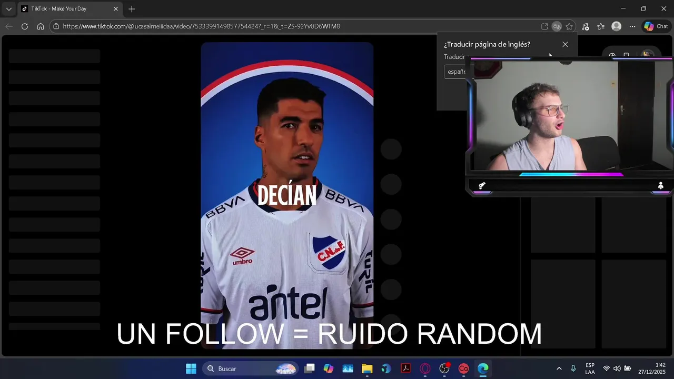Open the Windows Start menu

[191, 368]
